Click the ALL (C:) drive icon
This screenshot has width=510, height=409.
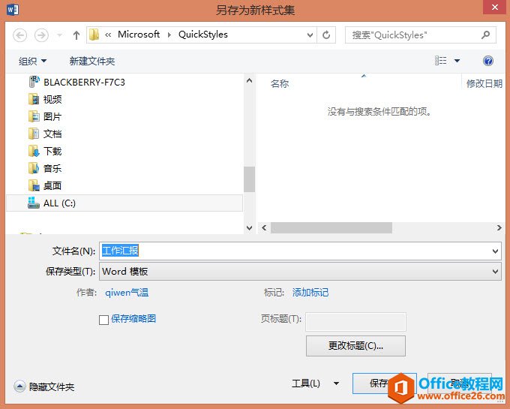click(x=34, y=203)
